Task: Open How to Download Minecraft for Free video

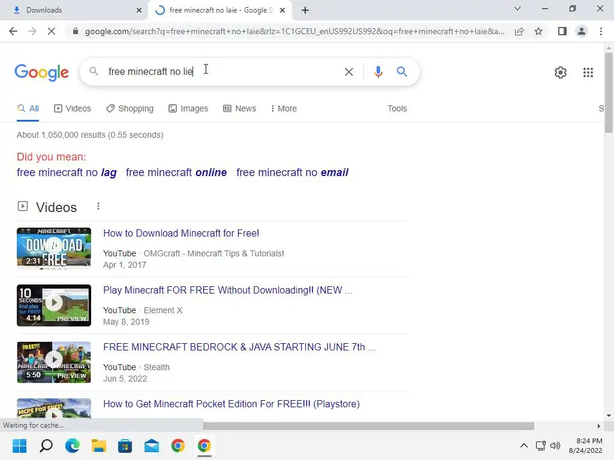Action: coord(181,234)
